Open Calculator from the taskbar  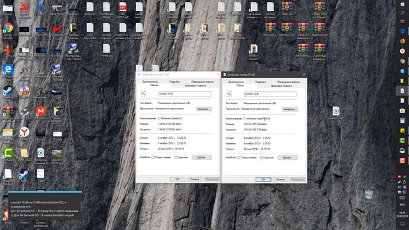point(402,121)
